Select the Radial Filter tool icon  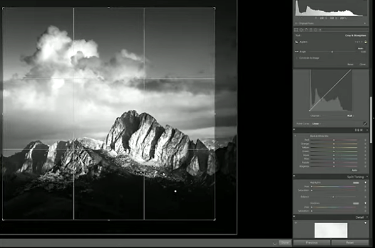[316, 30]
